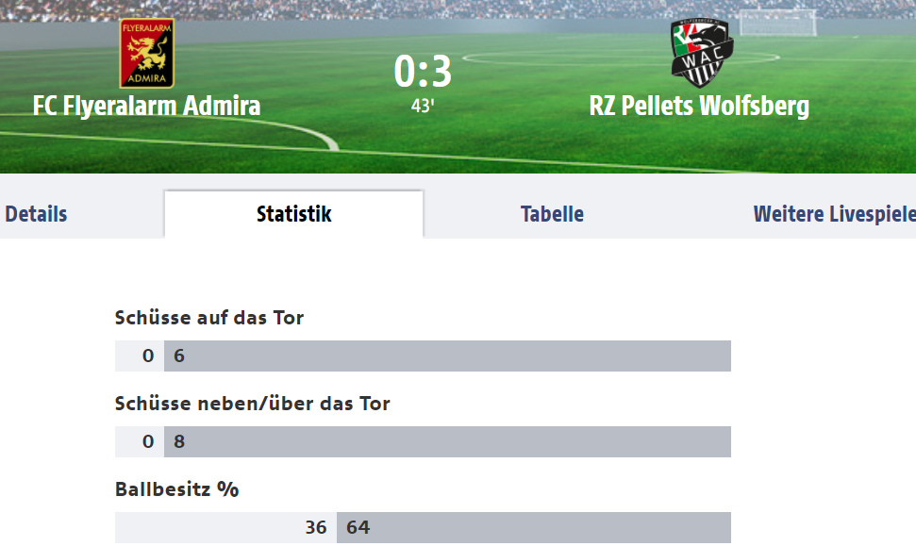
Task: Open the Details tab
Action: point(36,214)
